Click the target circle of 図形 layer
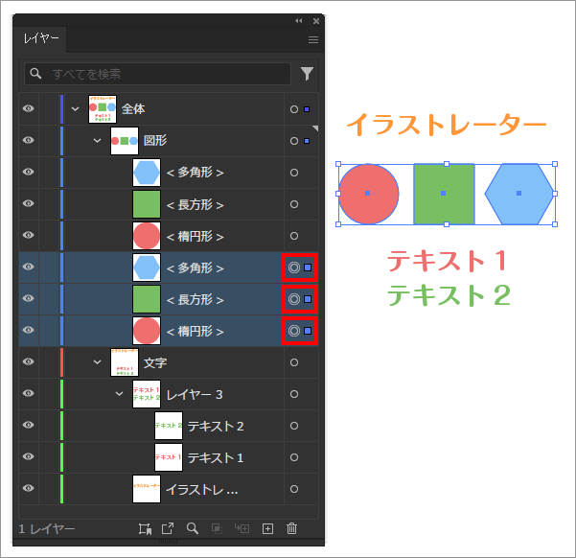Screen dimensions: 576x558 tap(294, 141)
